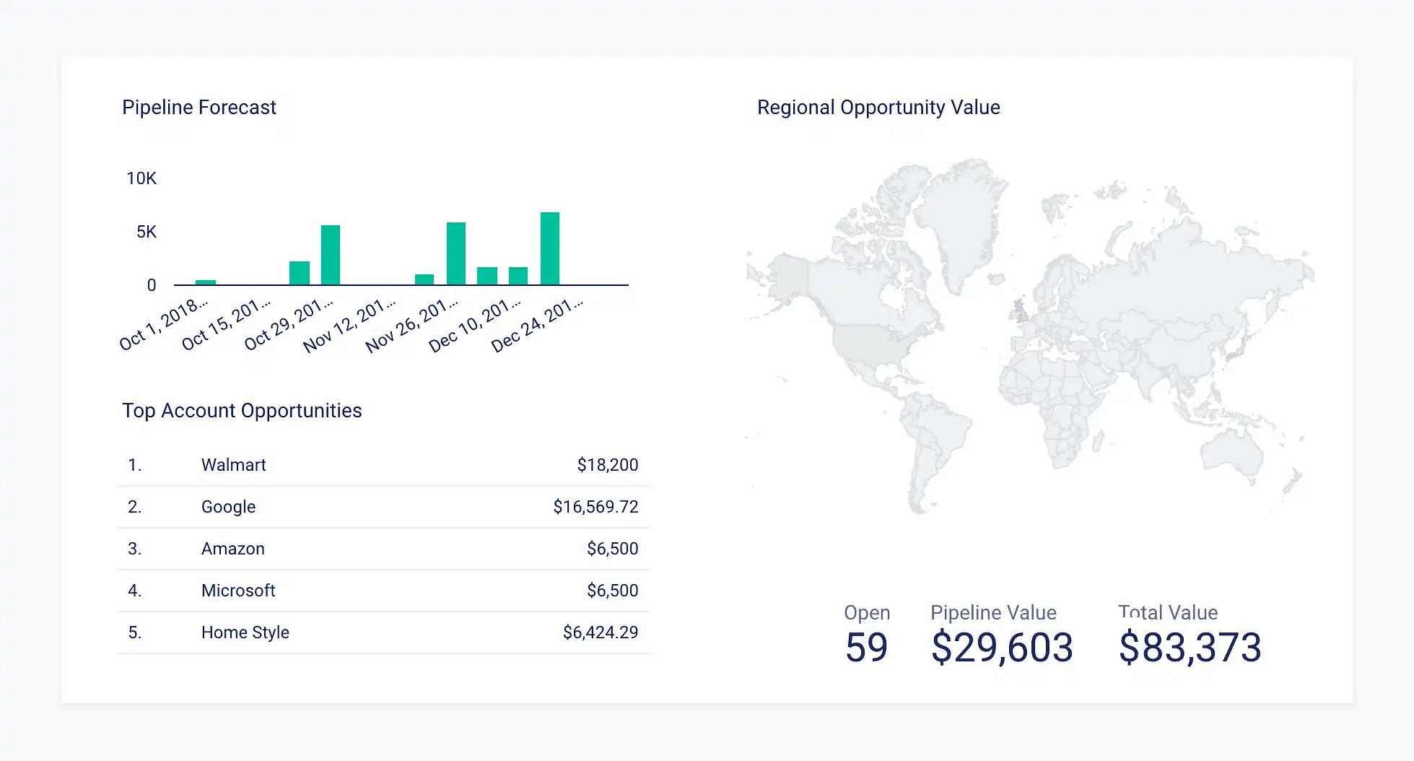Viewport: 1414px width, 761px height.
Task: Click the United Kingdom highlighted on map
Action: coord(1020,312)
